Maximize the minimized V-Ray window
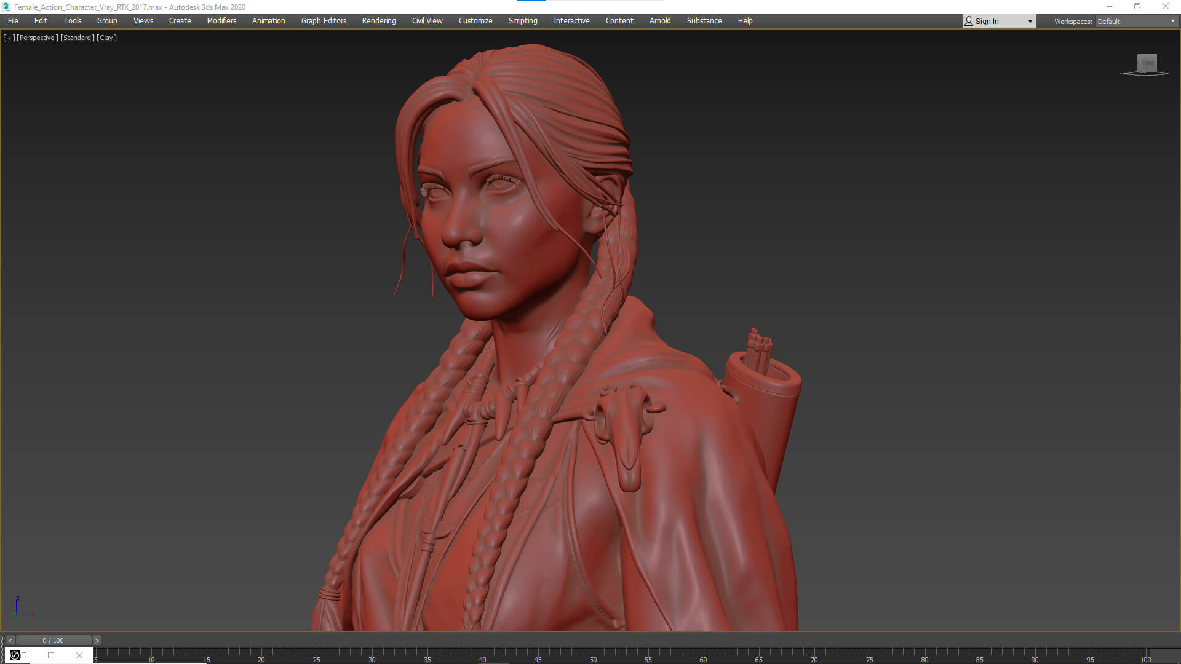 pyautogui.click(x=51, y=655)
